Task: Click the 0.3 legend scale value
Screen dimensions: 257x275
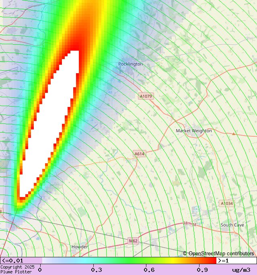Action: click(x=96, y=270)
